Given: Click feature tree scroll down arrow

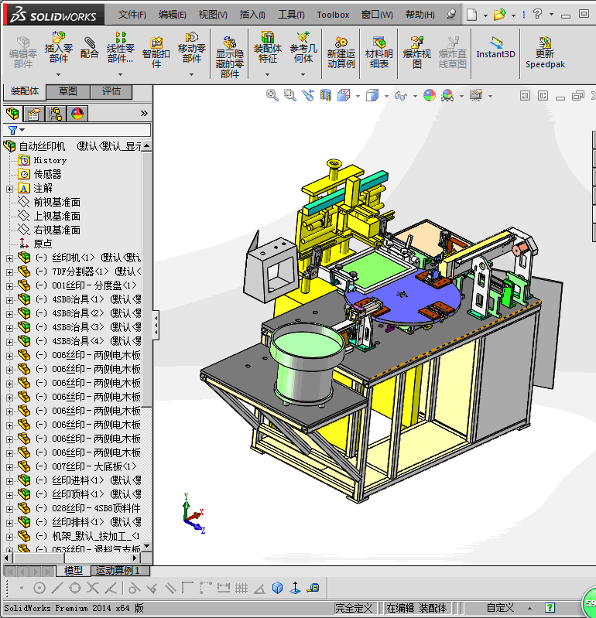Looking at the screenshot, I should point(147,546).
